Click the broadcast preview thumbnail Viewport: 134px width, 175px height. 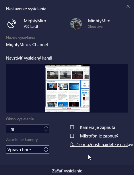click(67, 88)
